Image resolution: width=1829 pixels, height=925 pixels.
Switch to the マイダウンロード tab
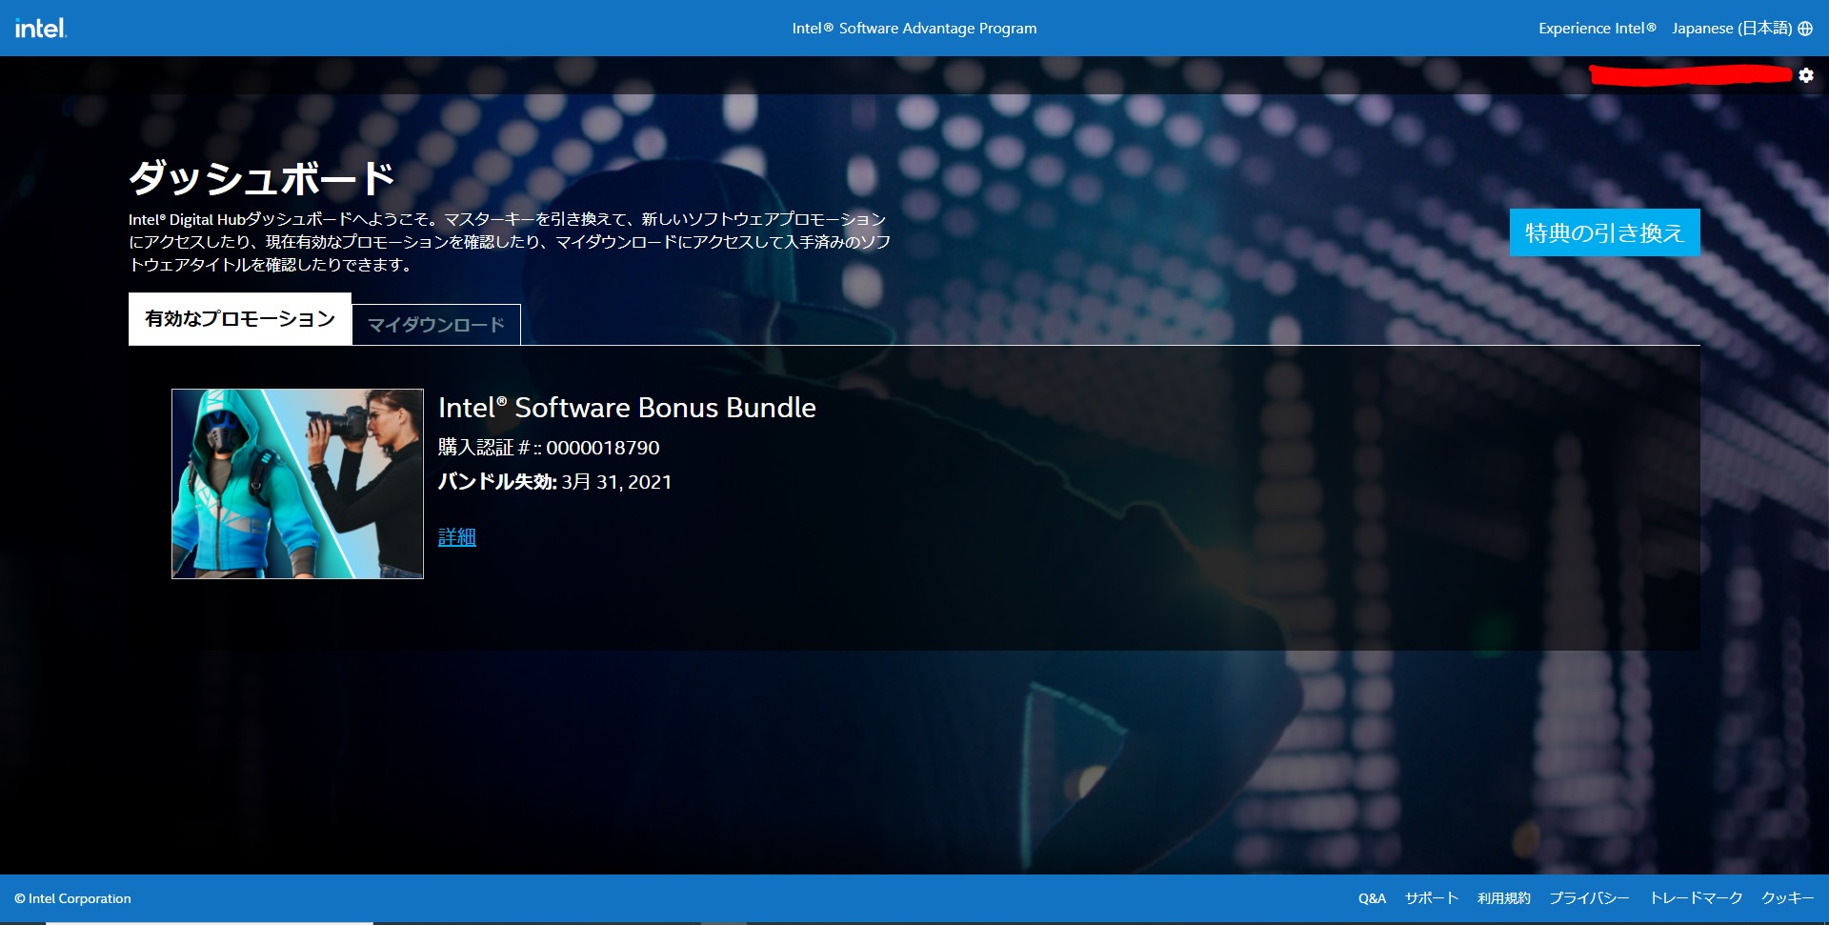[x=436, y=325]
